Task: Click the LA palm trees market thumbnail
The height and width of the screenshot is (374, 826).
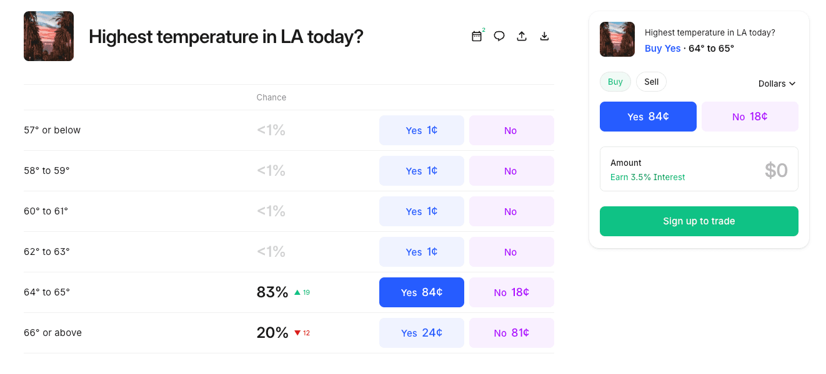Action: click(49, 36)
